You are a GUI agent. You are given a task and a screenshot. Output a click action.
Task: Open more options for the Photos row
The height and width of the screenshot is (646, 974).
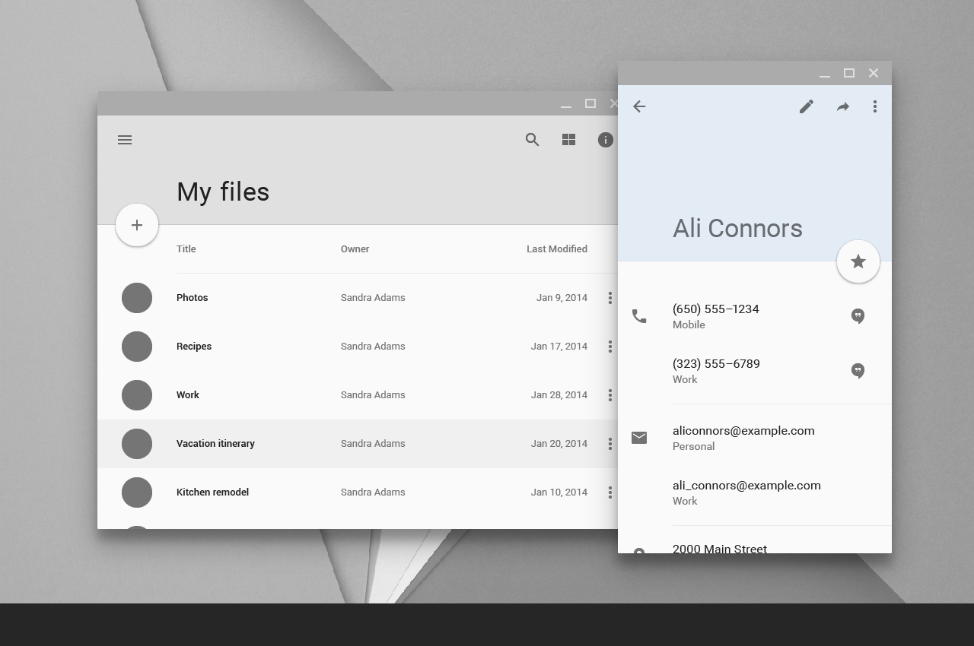[610, 298]
